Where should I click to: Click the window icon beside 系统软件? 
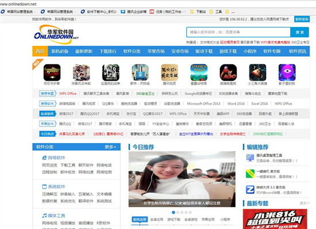[x=44, y=187]
